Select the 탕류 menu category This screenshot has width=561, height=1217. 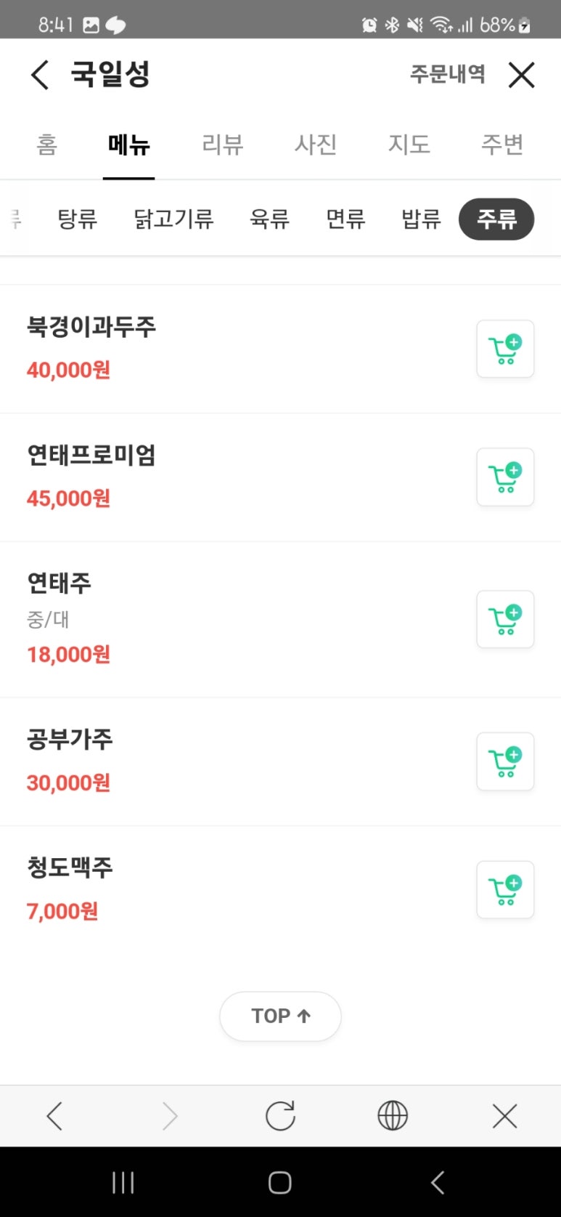(77, 219)
